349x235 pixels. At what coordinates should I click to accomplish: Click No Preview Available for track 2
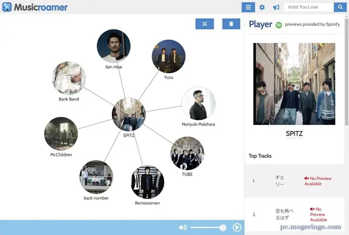point(318,214)
